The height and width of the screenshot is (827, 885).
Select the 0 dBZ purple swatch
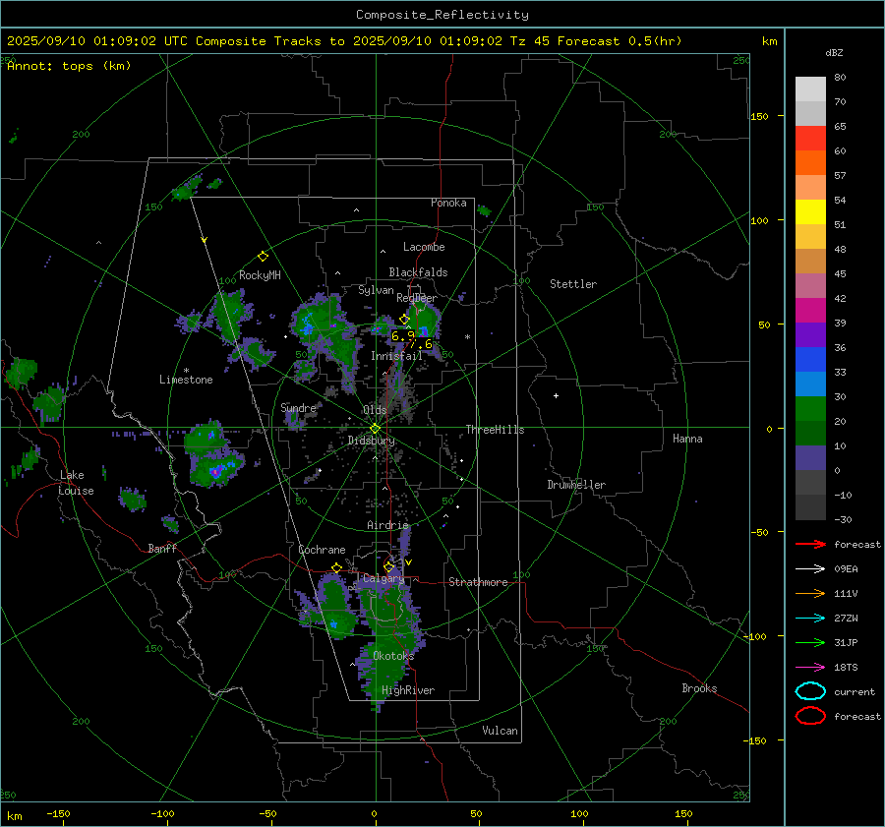click(810, 457)
